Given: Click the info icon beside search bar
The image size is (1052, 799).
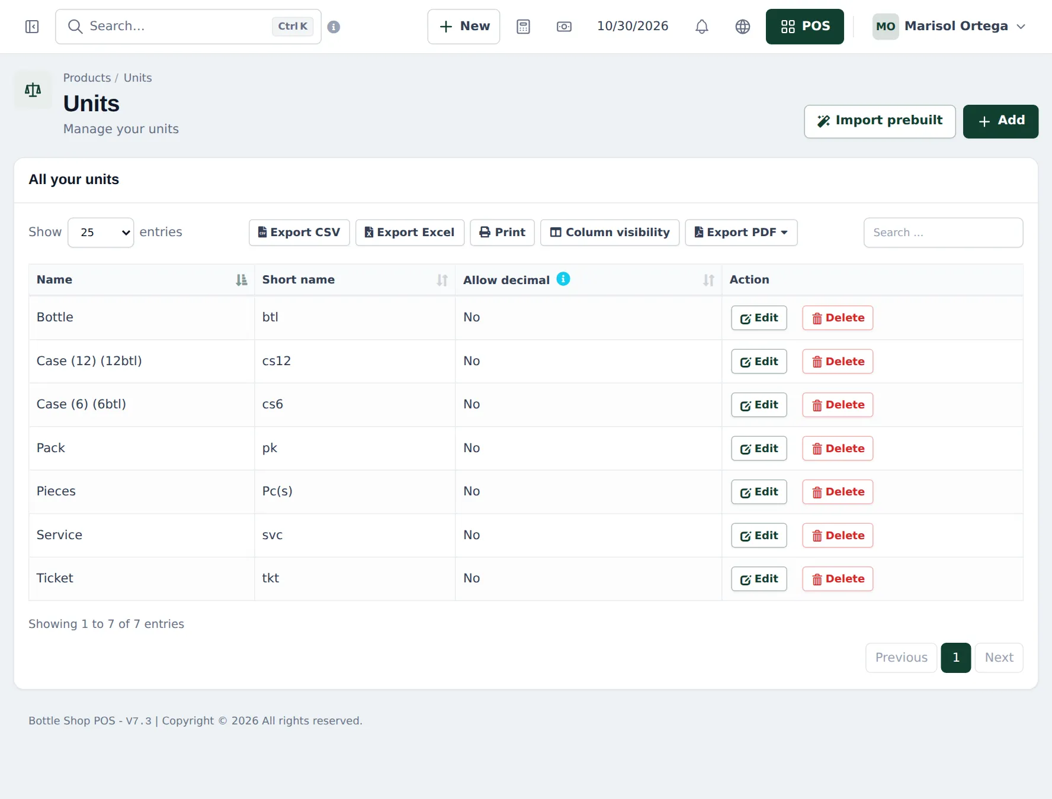Looking at the screenshot, I should (333, 27).
